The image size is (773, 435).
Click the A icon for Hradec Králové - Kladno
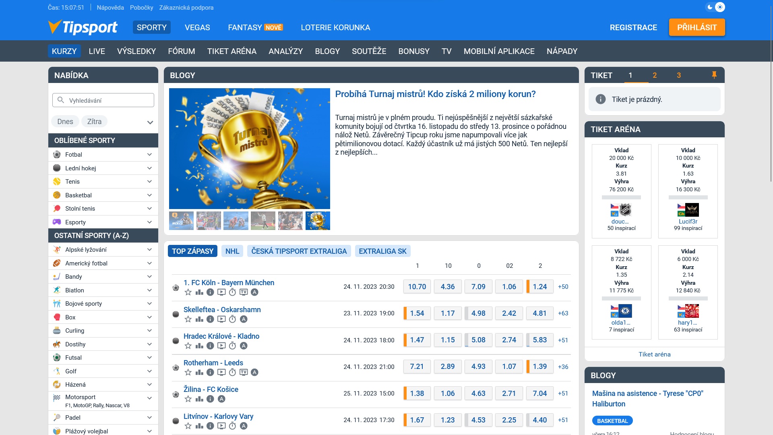pos(244,346)
